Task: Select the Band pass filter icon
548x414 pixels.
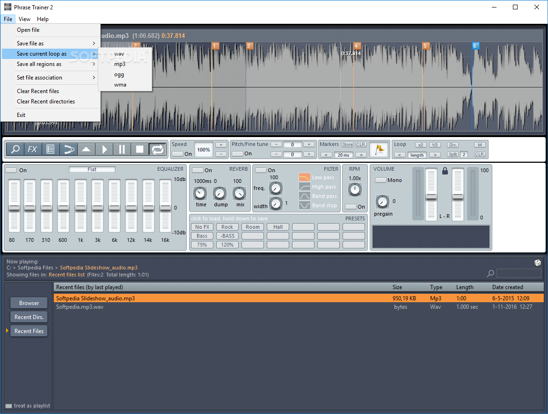Action: [x=304, y=196]
